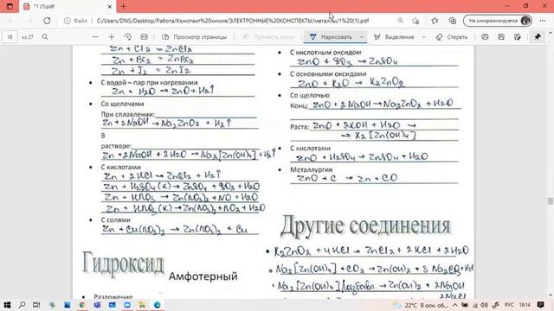Open Edge settings and more menu
The width and height of the screenshot is (554, 311).
(x=543, y=21)
